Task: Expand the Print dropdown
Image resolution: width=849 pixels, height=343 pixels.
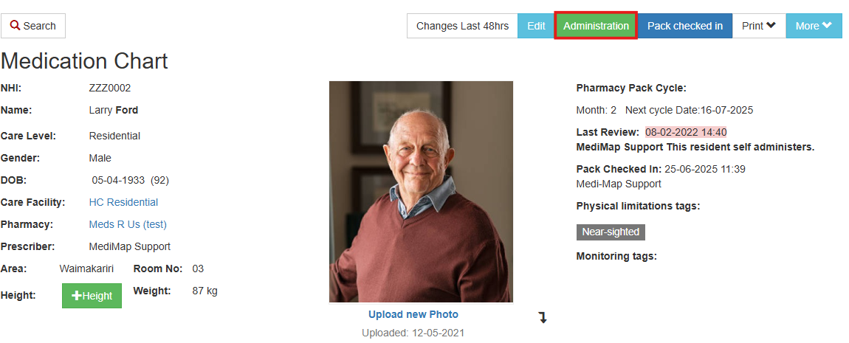Action: 759,26
